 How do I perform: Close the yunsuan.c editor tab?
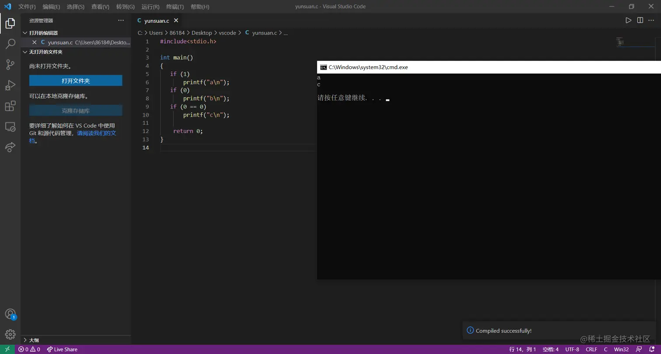pos(176,21)
